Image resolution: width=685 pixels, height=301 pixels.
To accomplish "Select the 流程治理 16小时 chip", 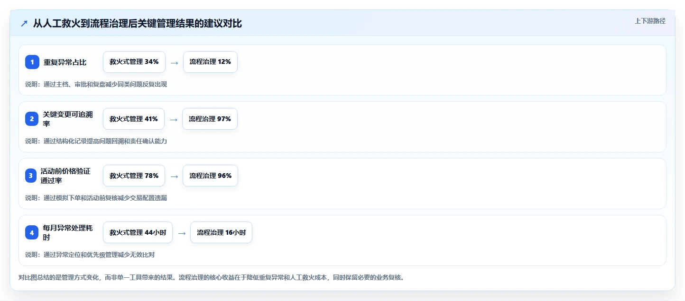I will (222, 232).
